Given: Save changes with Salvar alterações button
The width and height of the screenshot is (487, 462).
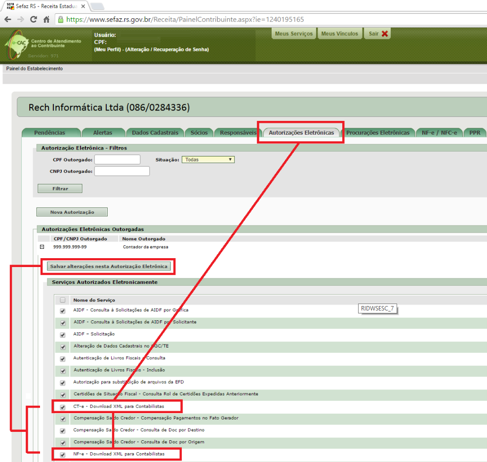Looking at the screenshot, I should pos(109,267).
